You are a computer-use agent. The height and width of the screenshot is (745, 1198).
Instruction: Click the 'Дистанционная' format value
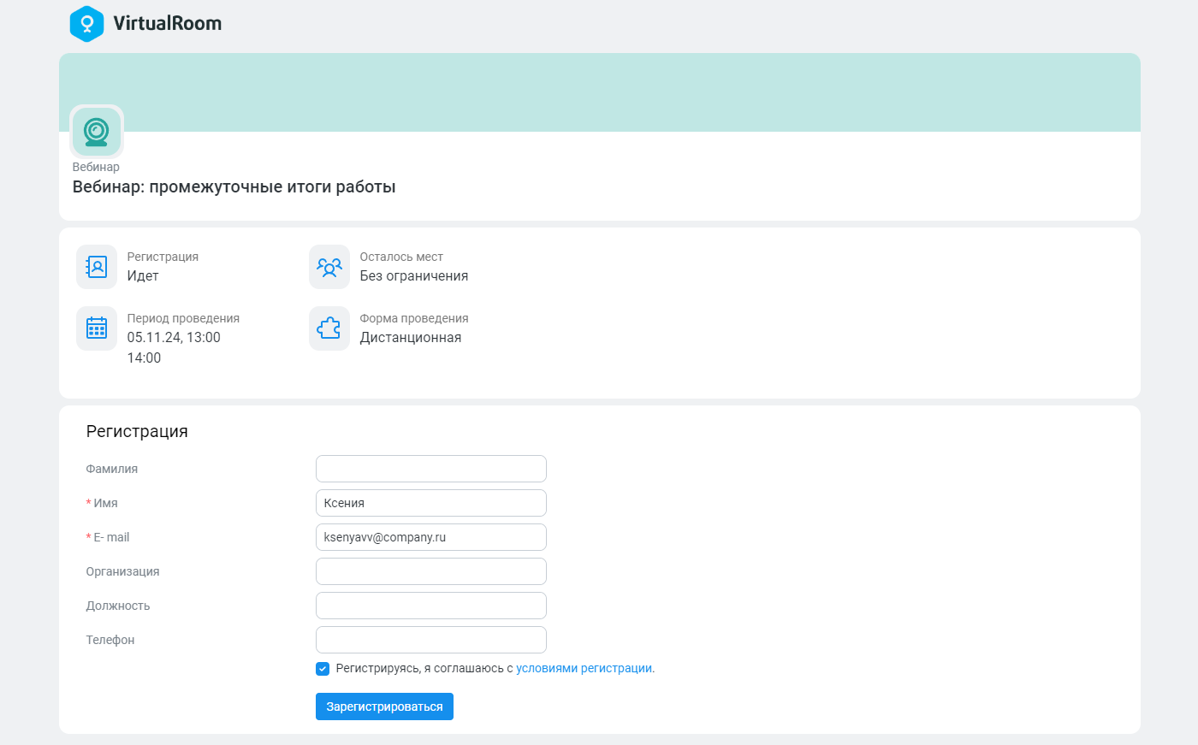click(x=411, y=338)
